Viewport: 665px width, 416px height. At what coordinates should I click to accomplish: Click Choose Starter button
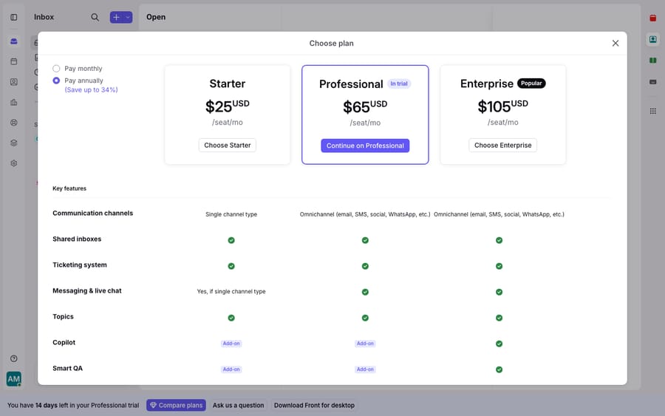pyautogui.click(x=228, y=145)
